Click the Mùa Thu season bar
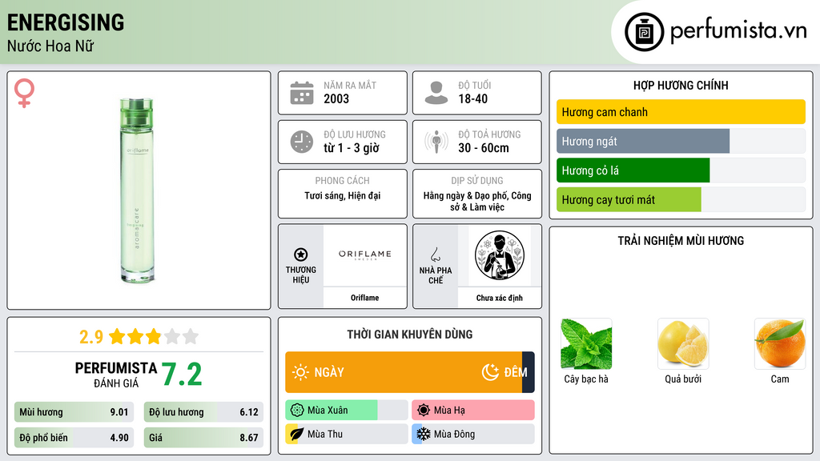Image resolution: width=820 pixels, height=461 pixels. 346,434
